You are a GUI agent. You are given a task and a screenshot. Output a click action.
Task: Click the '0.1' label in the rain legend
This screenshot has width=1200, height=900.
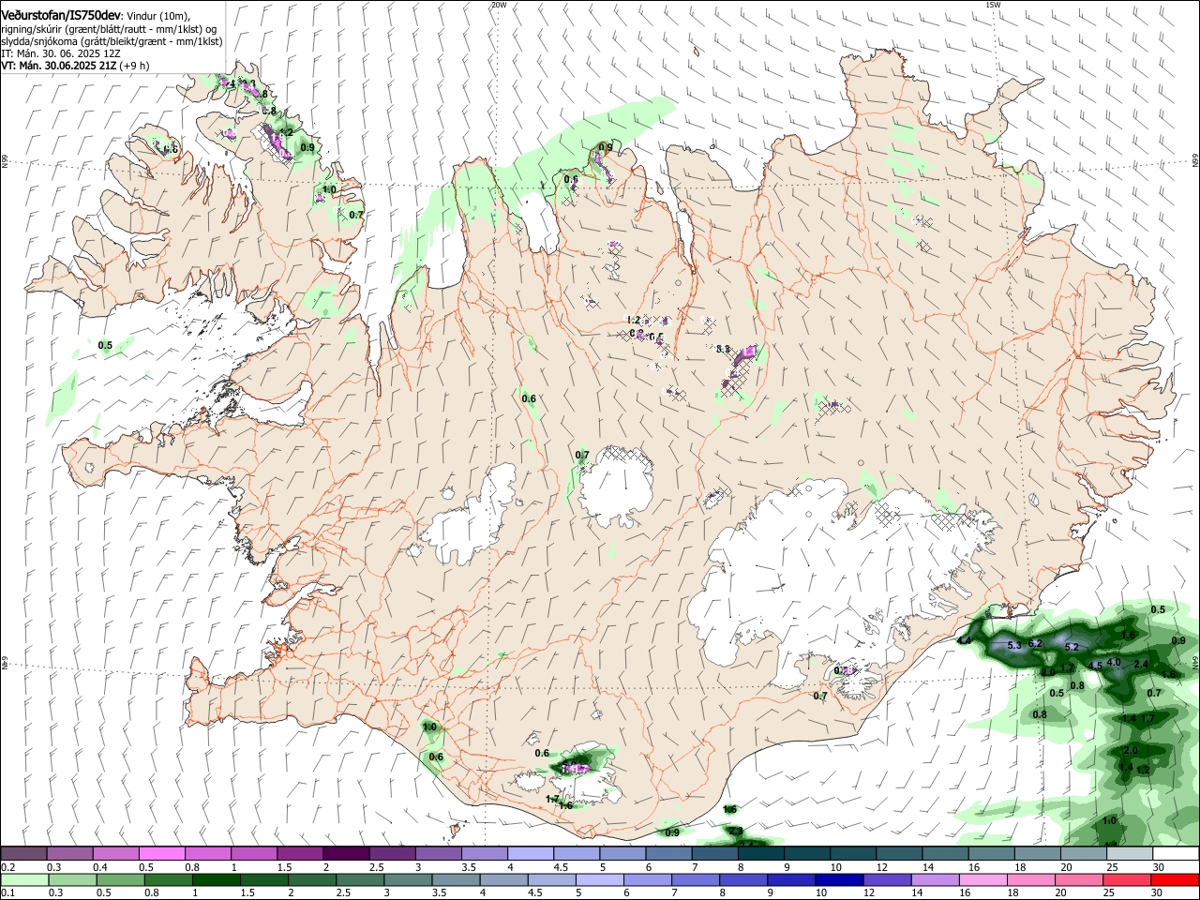[x=8, y=893]
